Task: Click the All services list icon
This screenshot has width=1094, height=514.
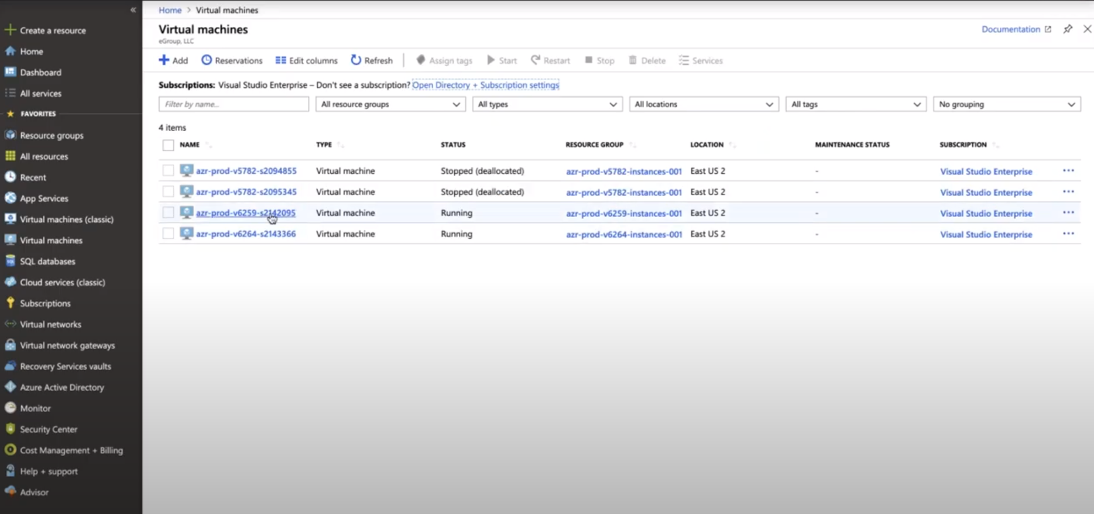Action: pos(10,93)
